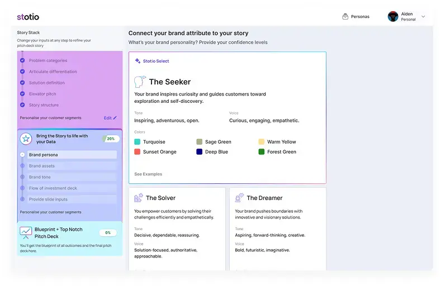
Task: Click The Dreamer persona icon
Action: tap(239, 198)
